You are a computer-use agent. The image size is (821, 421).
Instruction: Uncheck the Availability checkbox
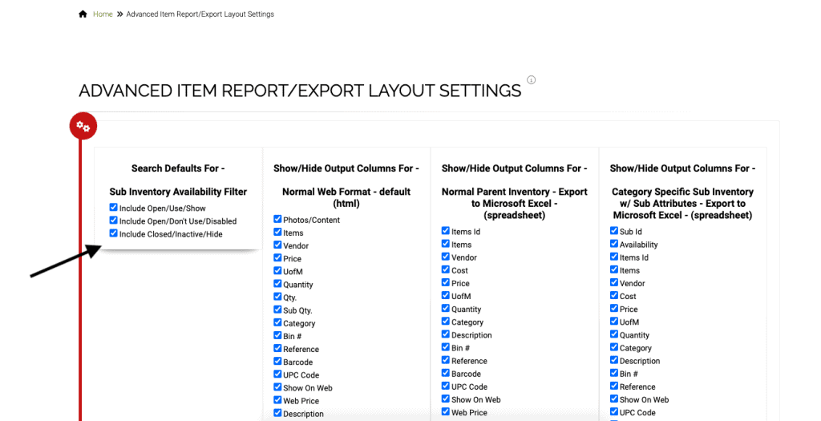point(614,244)
